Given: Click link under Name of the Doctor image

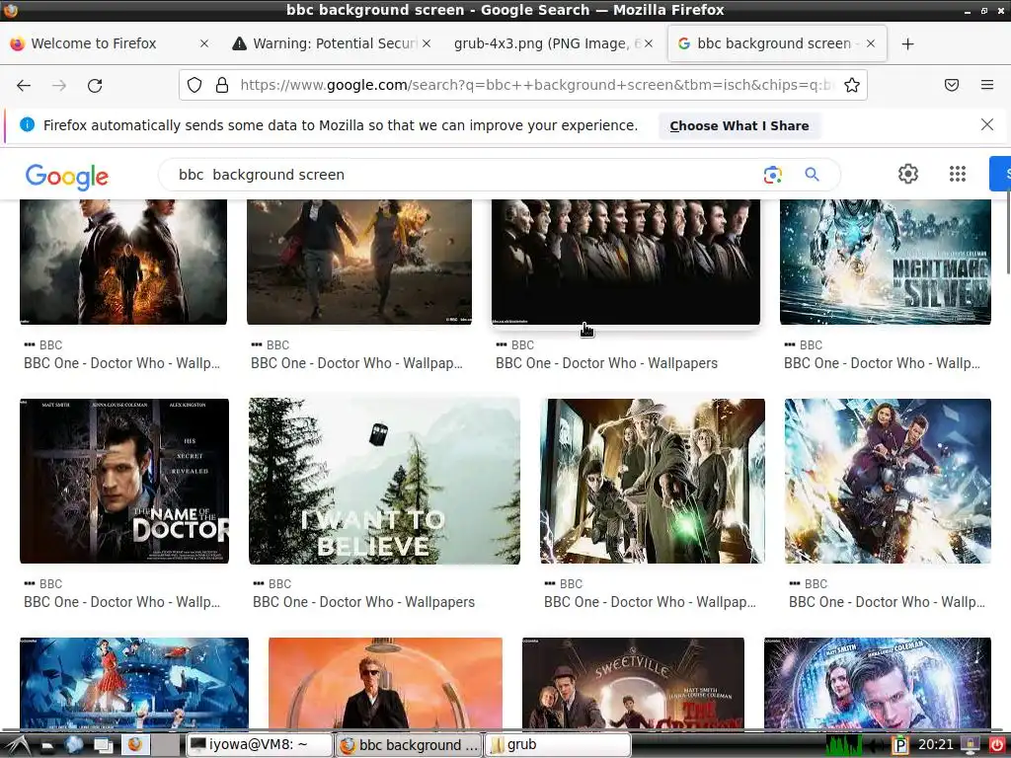Looking at the screenshot, I should click(x=121, y=602).
